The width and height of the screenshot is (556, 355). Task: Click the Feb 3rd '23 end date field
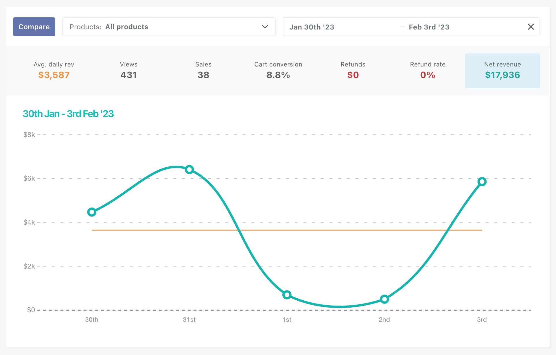429,27
